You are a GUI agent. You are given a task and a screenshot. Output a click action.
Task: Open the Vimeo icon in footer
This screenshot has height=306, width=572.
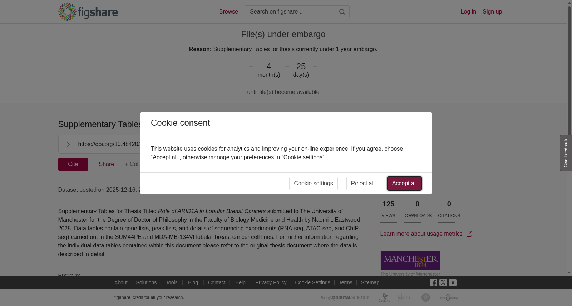pos(453,283)
